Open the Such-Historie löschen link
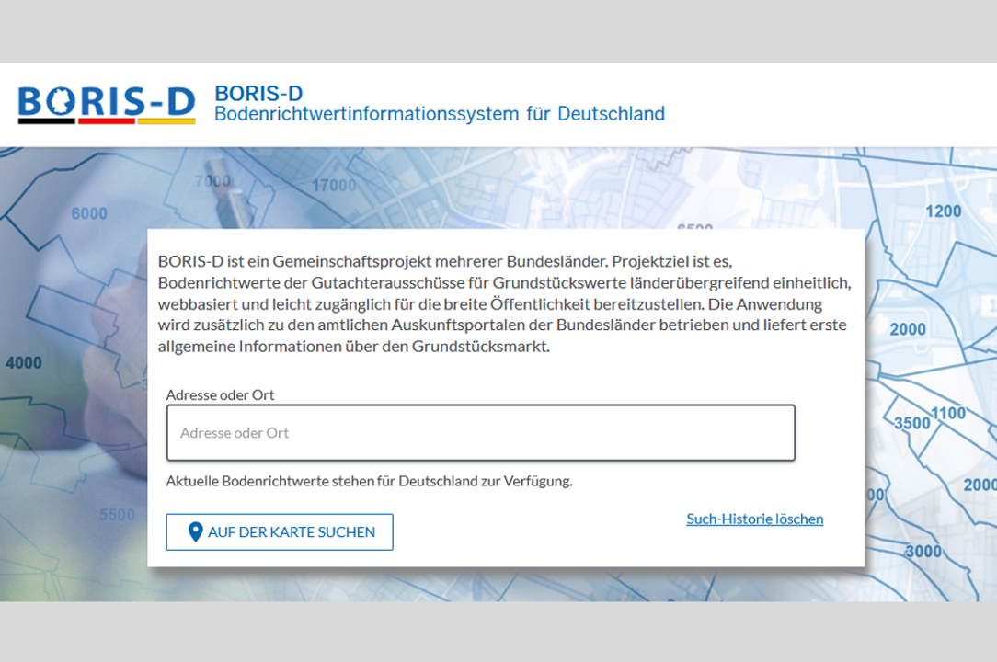This screenshot has width=997, height=662. point(754,519)
